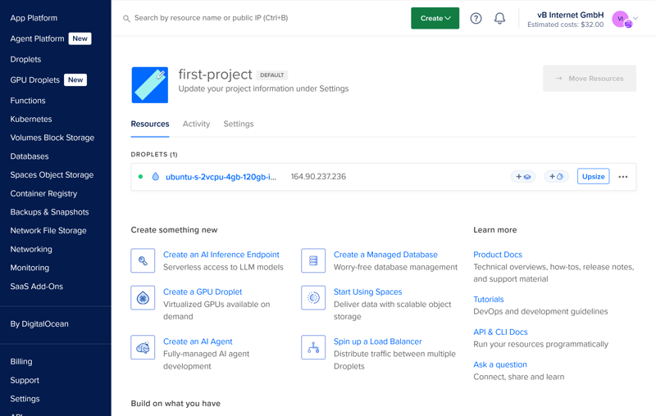Open the help question mark icon
The width and height of the screenshot is (656, 416).
[x=476, y=18]
